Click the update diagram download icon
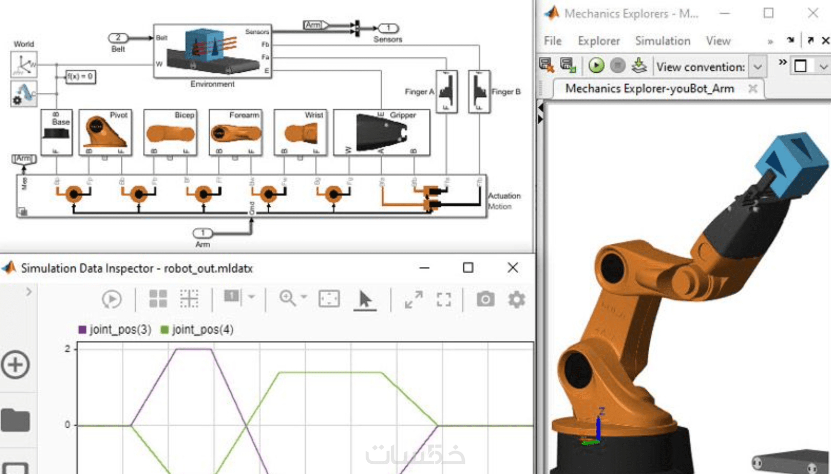Screen dimensions: 831x474 point(639,65)
